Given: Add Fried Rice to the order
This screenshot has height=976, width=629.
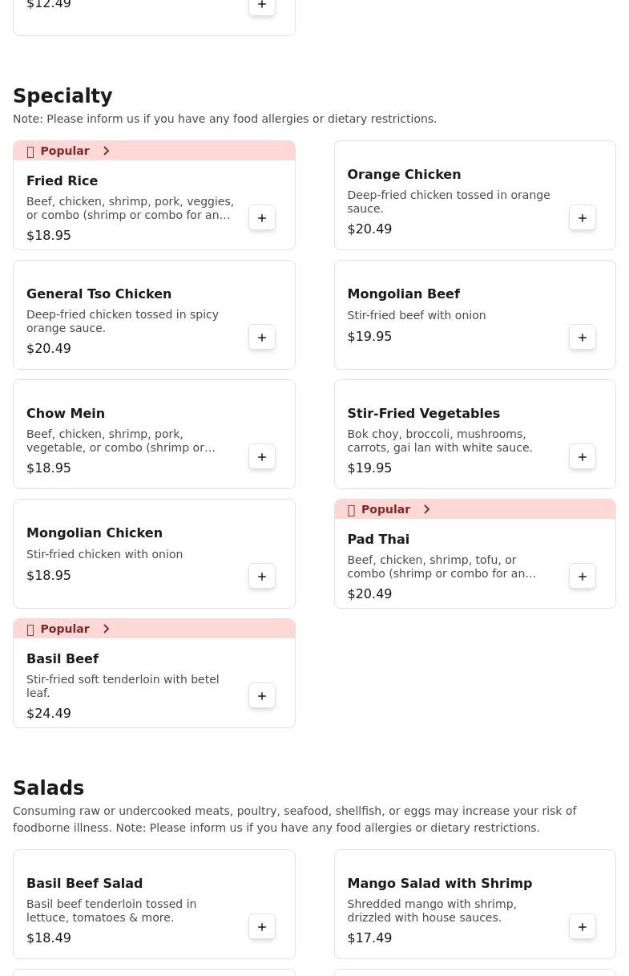Looking at the screenshot, I should (262, 218).
